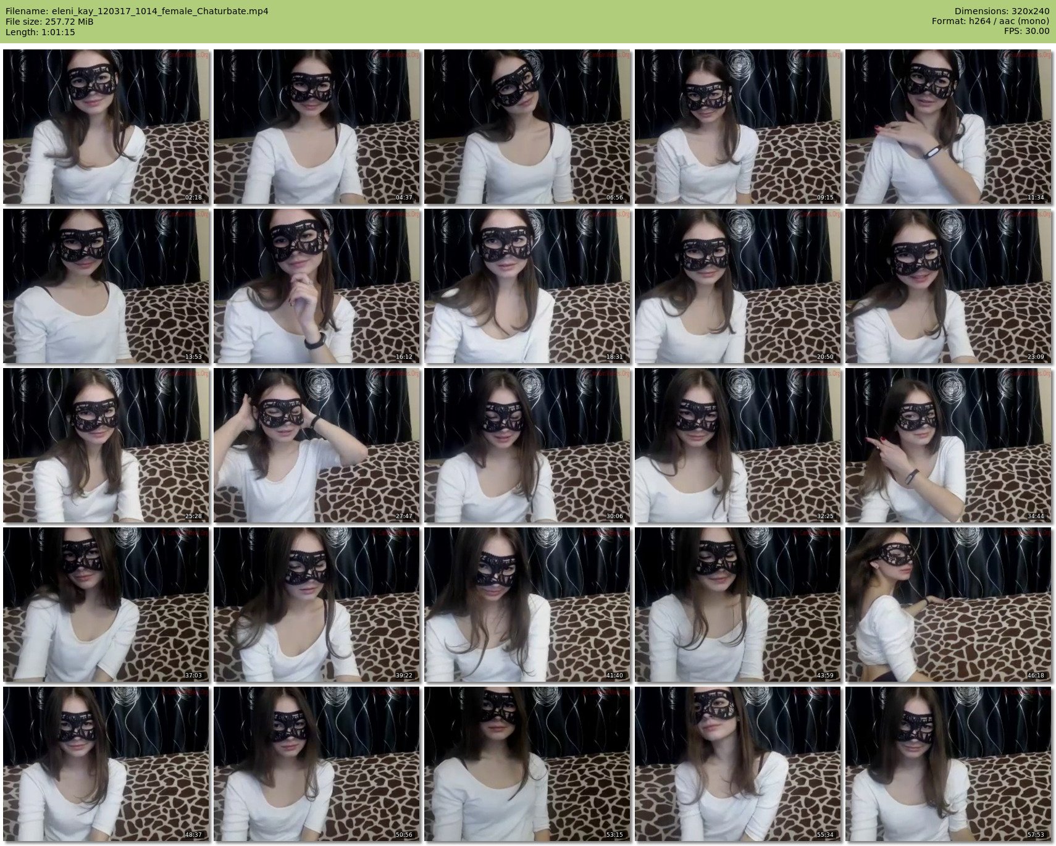Click the Dimensions 320x240 label

(x=1002, y=11)
